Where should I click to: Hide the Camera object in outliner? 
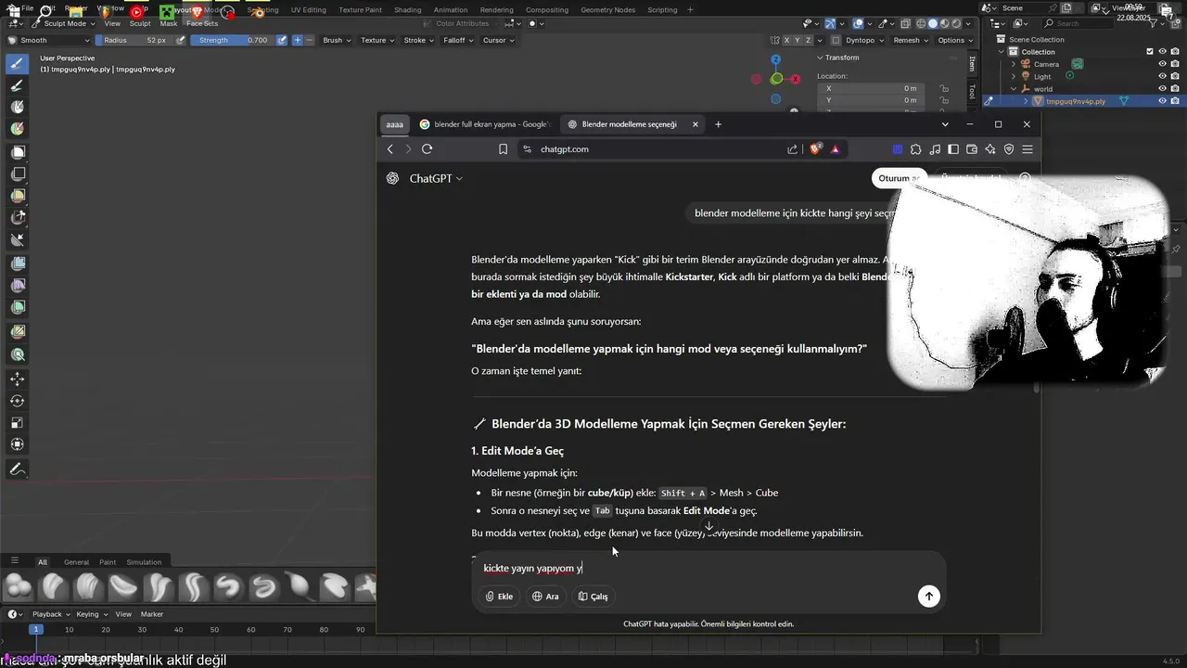[x=1162, y=64]
